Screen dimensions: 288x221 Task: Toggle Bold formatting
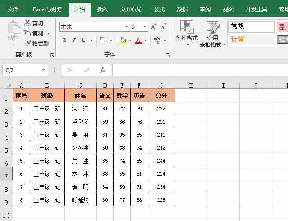[64, 40]
